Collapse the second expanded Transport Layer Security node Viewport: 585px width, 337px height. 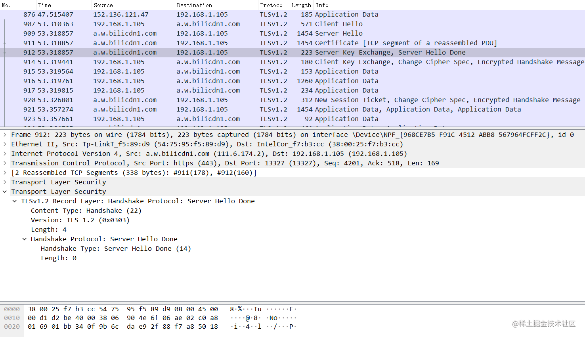5,192
